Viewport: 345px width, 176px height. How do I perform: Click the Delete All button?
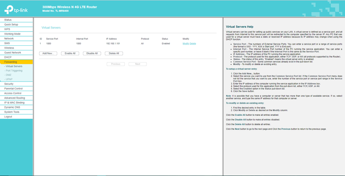pyautogui.click(x=114, y=53)
